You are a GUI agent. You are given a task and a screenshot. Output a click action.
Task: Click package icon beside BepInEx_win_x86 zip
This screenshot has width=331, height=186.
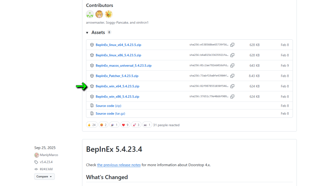(92, 96)
